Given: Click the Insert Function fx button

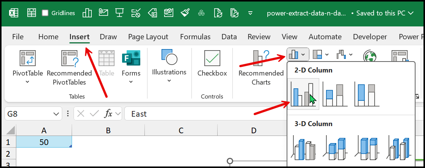Looking at the screenshot, I should click(108, 114).
